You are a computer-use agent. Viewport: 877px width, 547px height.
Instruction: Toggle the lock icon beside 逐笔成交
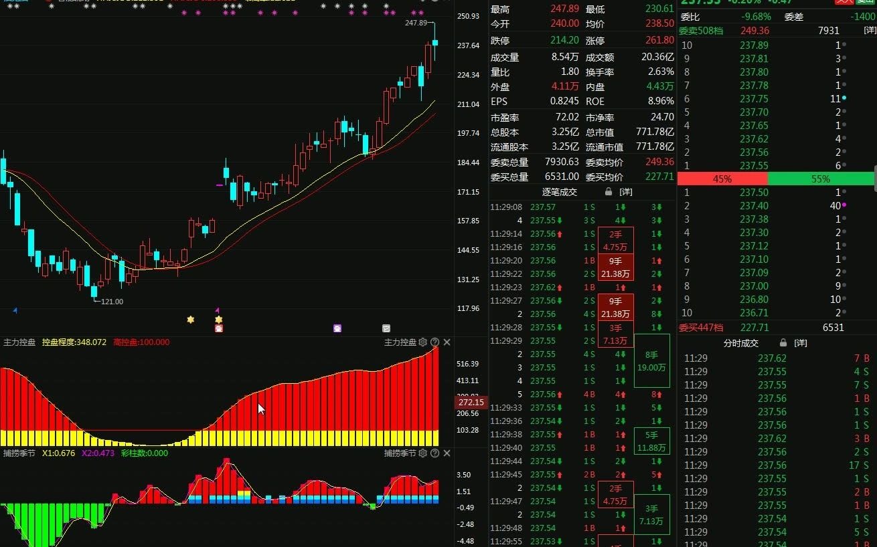(608, 192)
